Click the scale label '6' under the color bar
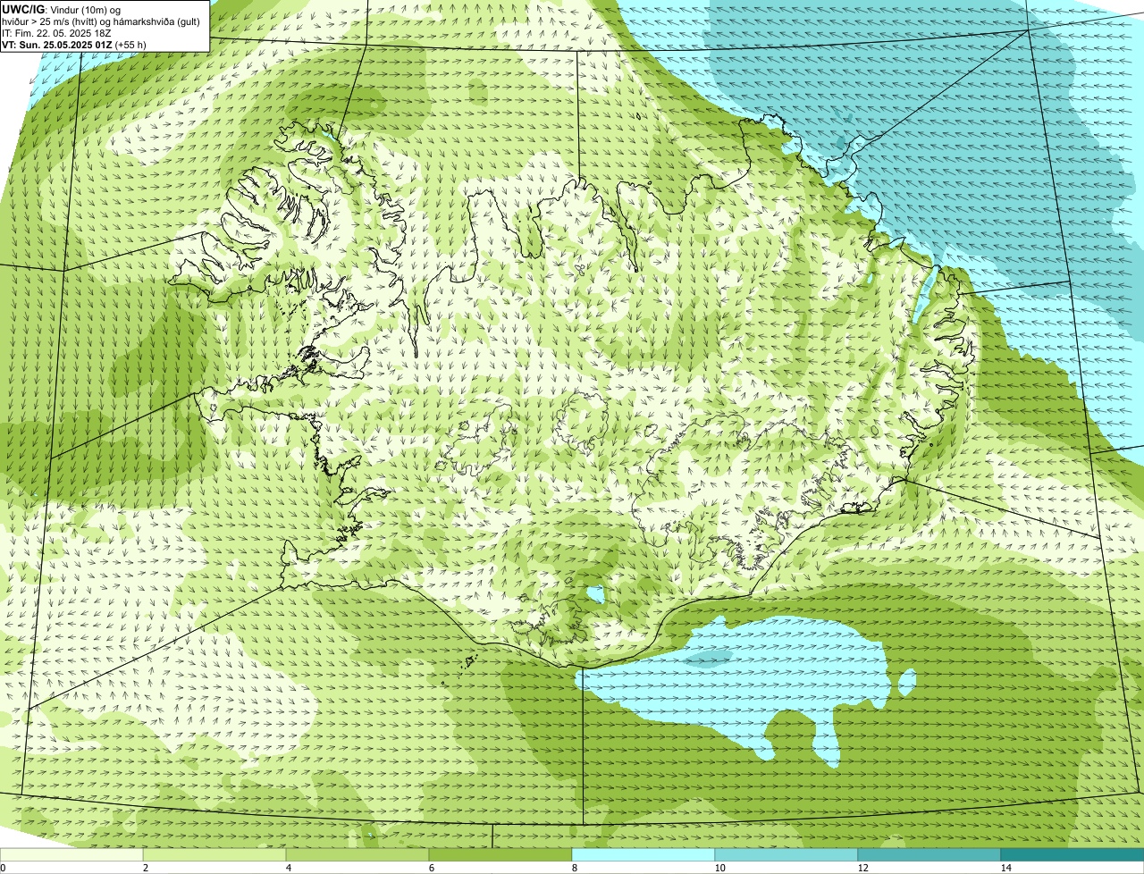The height and width of the screenshot is (874, 1144). [x=431, y=868]
